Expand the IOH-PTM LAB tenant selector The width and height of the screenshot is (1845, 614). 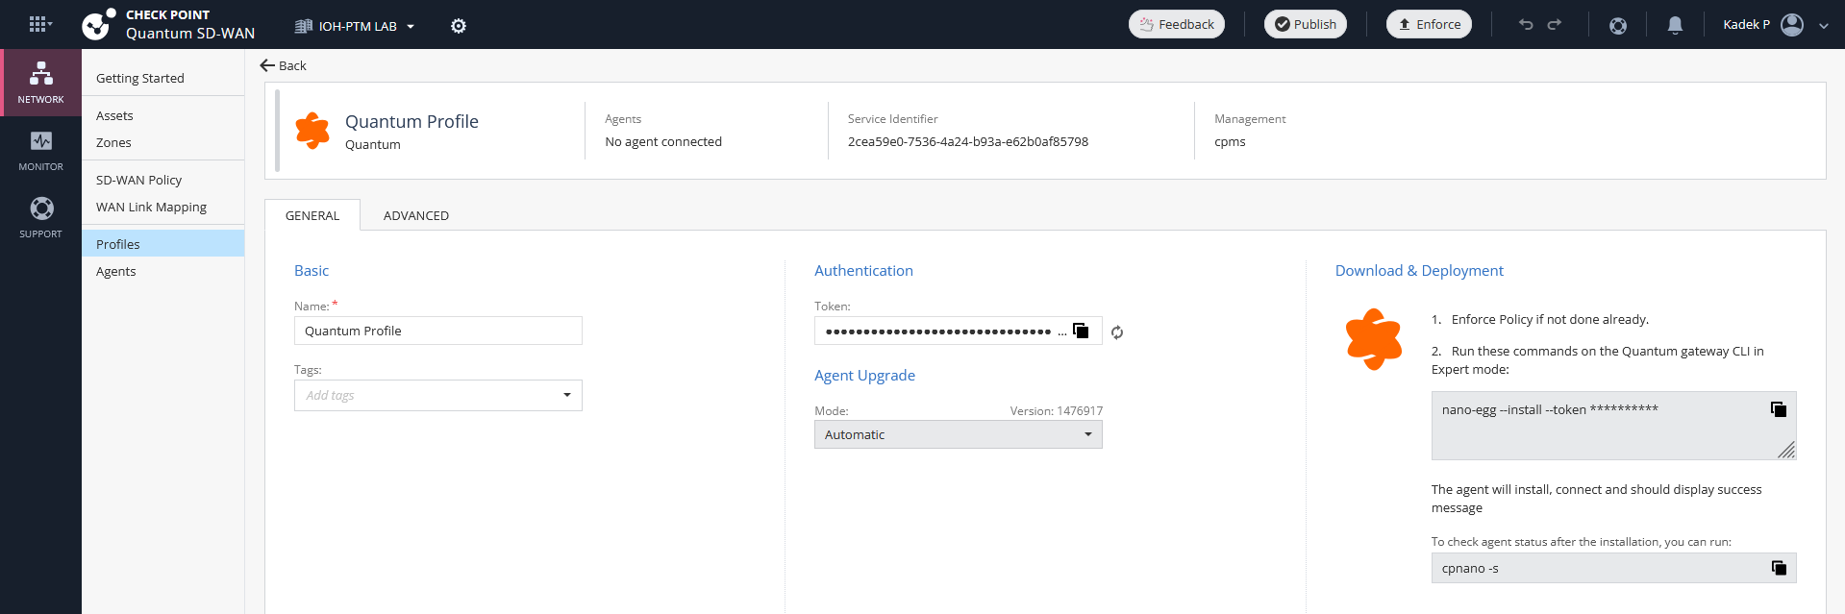[x=356, y=26]
